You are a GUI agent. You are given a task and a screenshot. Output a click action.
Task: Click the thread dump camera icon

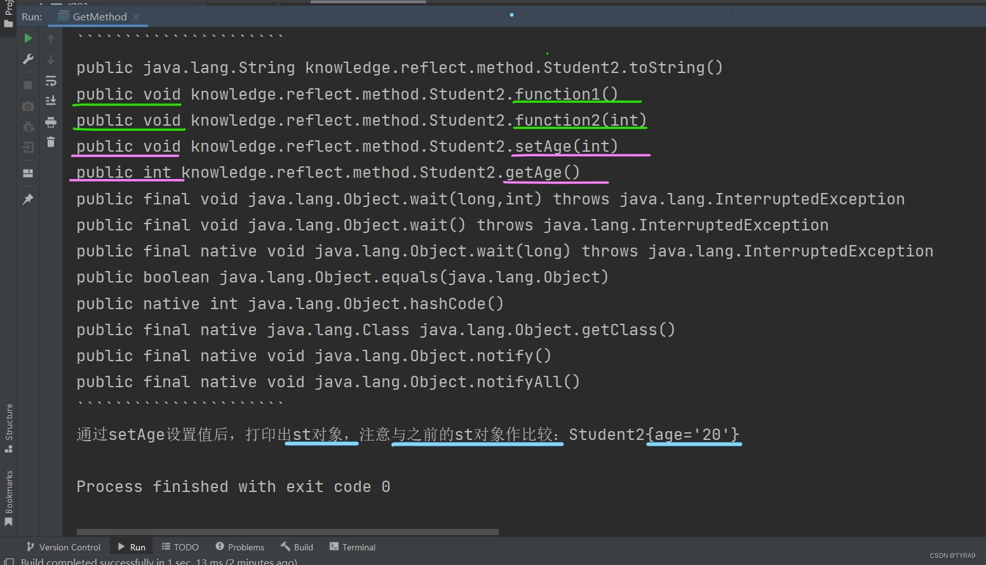tap(28, 106)
